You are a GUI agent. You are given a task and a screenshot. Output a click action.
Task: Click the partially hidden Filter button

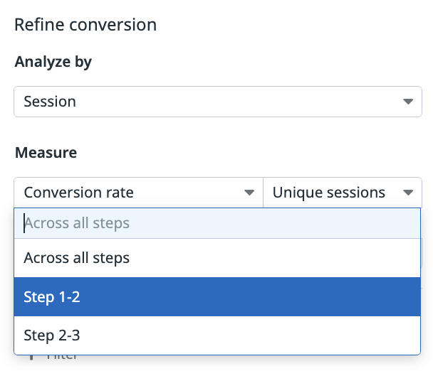54,357
